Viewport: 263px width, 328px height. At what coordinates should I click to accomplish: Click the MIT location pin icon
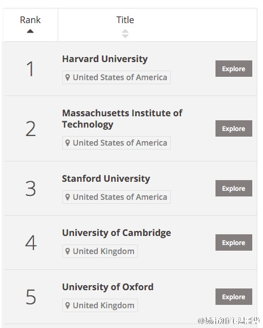coord(67,143)
